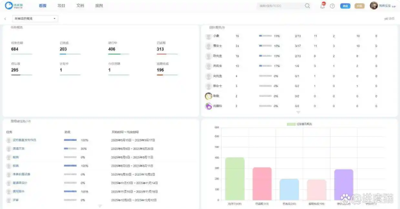Click the completed count 203
Viewport: 400px width, 209px height.
(x=63, y=49)
